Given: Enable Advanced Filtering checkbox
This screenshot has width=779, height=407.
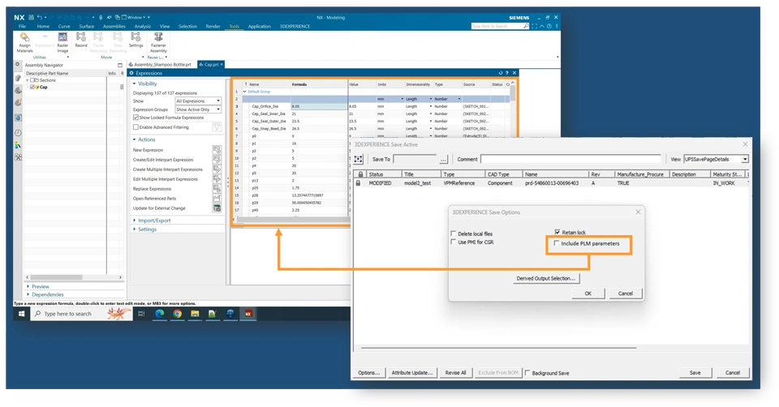Looking at the screenshot, I should point(136,127).
